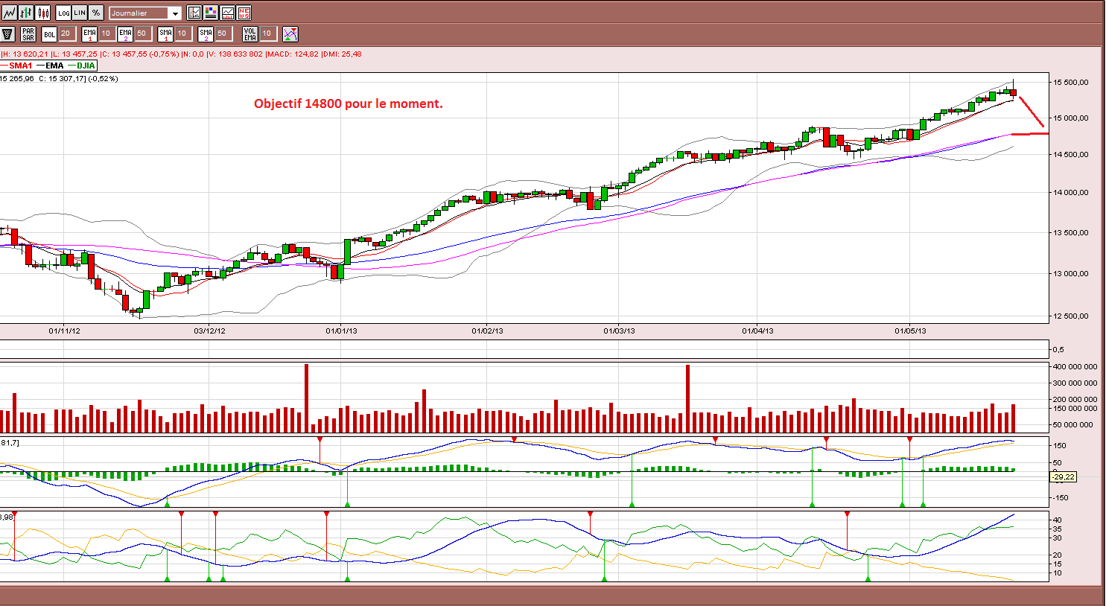Viewport: 1106px width, 606px height.
Task: Enable LIN price scale
Action: click(80, 13)
